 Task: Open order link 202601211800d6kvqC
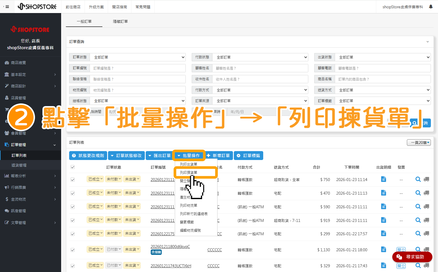(170, 246)
